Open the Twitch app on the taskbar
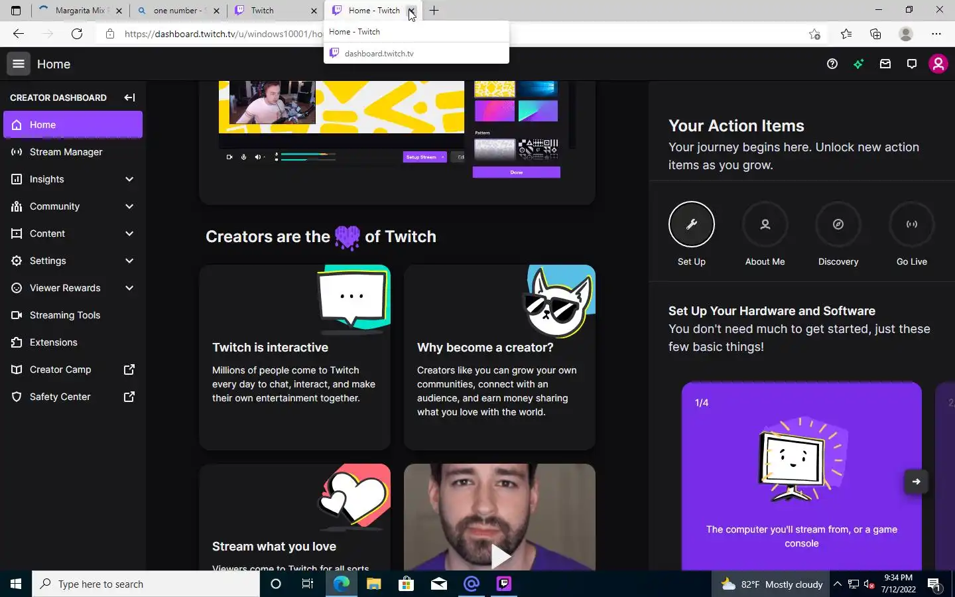The image size is (955, 597). pyautogui.click(x=504, y=584)
